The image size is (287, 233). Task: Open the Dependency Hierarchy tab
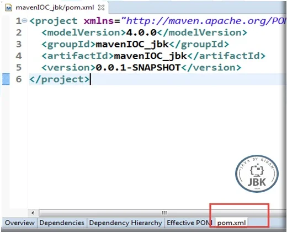point(125,223)
